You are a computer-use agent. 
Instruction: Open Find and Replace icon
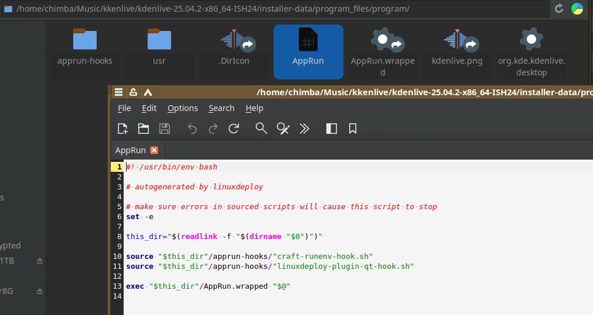tap(283, 129)
